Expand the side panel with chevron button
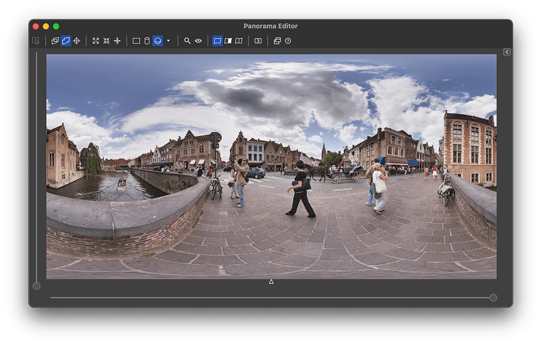 (x=507, y=52)
